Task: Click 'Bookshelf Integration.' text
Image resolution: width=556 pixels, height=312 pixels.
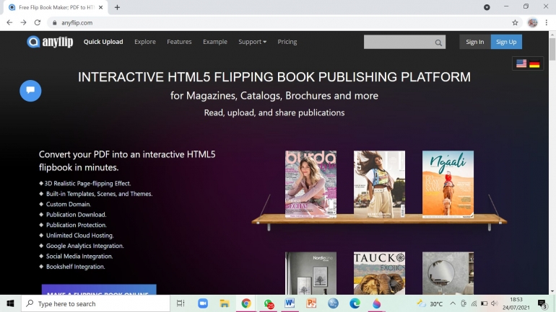Action: (x=76, y=267)
